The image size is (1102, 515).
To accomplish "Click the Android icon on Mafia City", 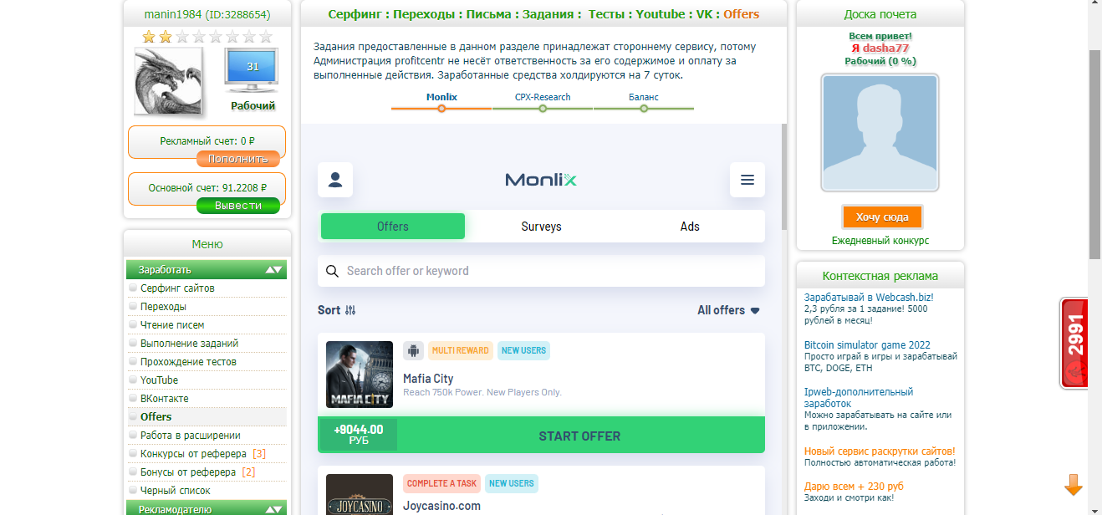I will point(413,351).
